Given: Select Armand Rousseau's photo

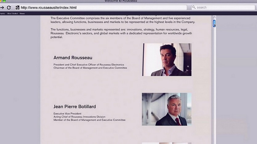Looking at the screenshot, I should pyautogui.click(x=167, y=60).
